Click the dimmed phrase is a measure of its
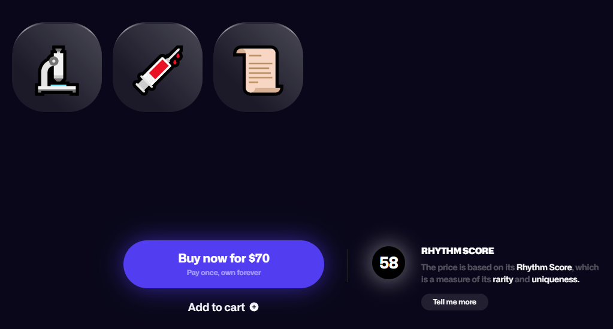The width and height of the screenshot is (613, 329). pos(455,279)
